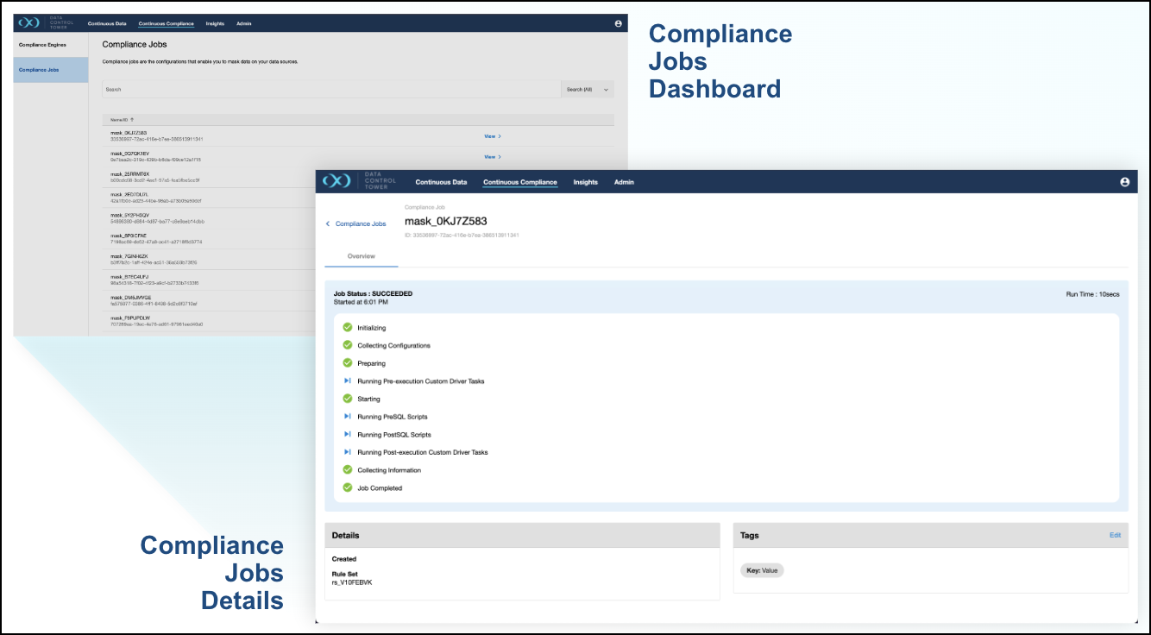
Task: Click the green check icon beside Initializing
Action: click(348, 328)
